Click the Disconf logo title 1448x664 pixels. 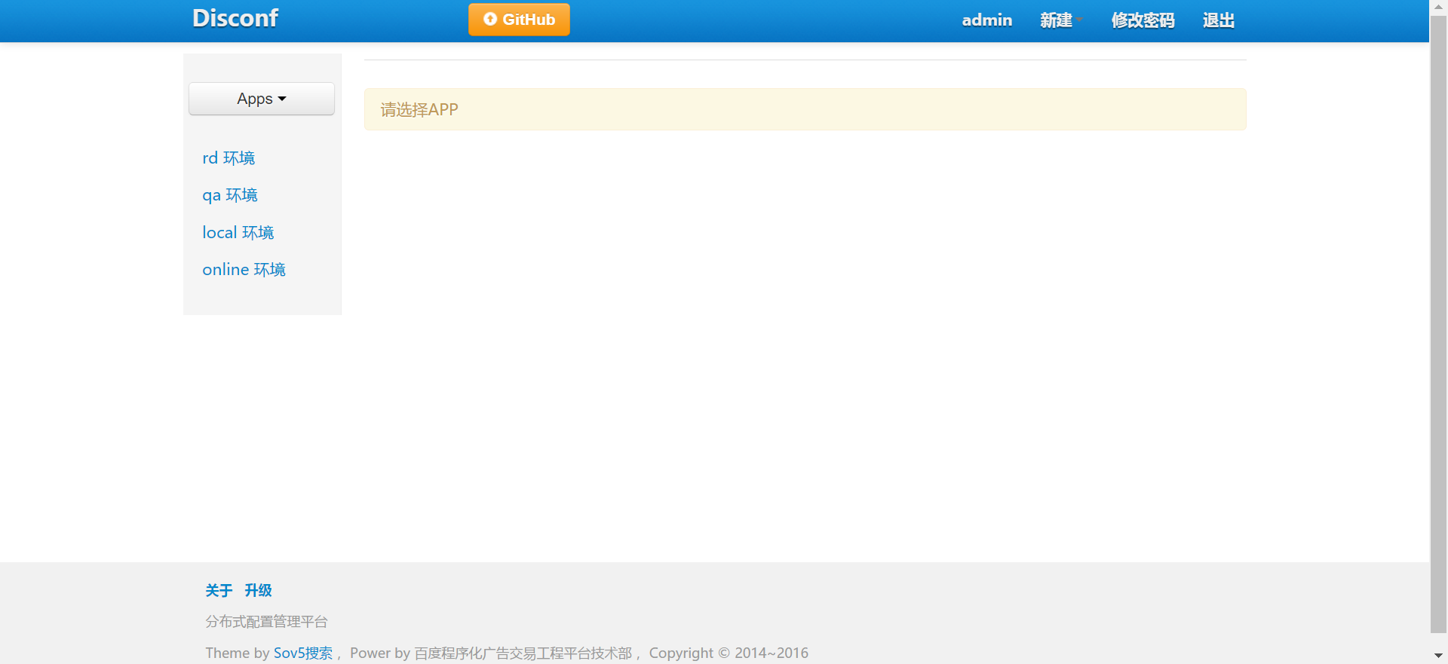235,18
